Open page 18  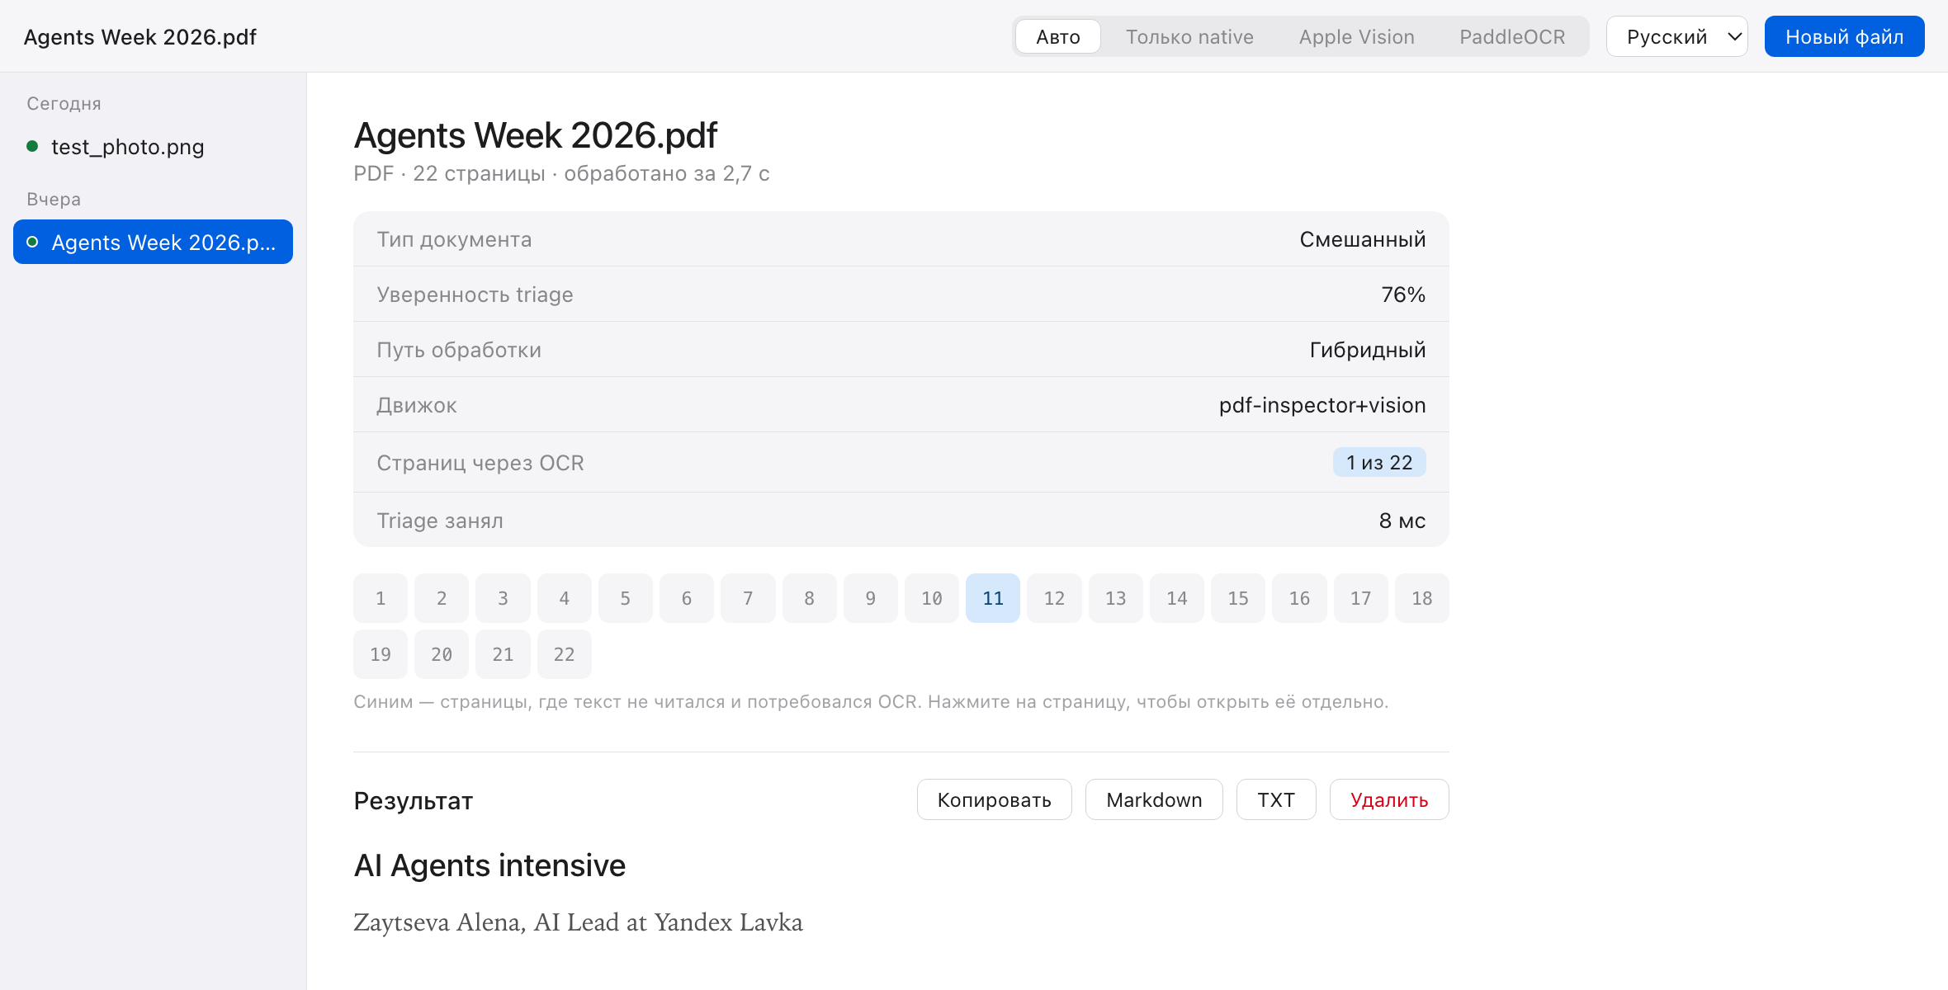(x=1422, y=598)
